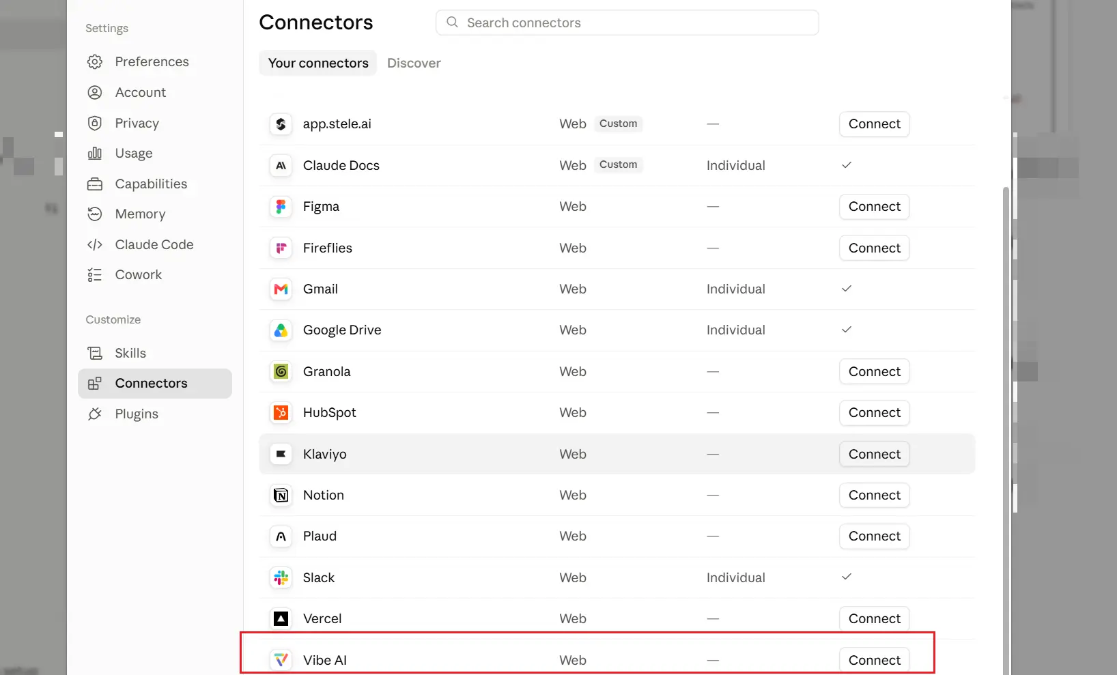Click the Fireflies logo icon
1117x675 pixels.
coord(281,248)
